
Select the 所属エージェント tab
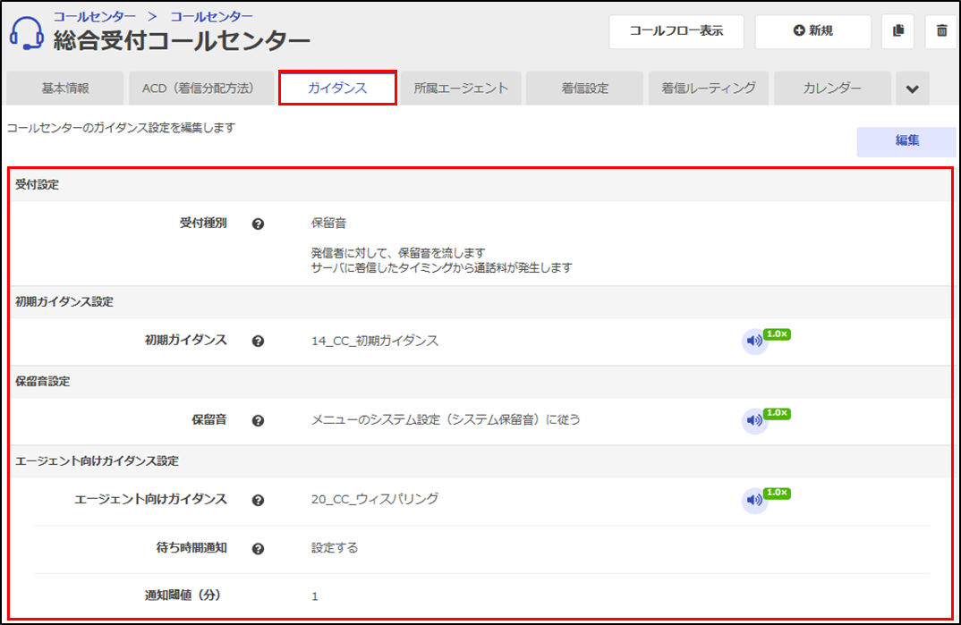[x=461, y=89]
